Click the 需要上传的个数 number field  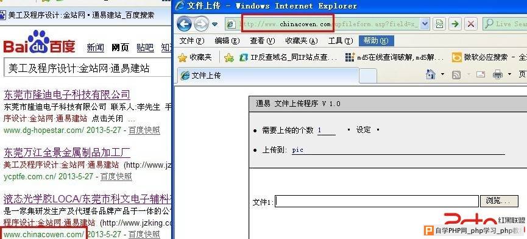[x=327, y=130]
